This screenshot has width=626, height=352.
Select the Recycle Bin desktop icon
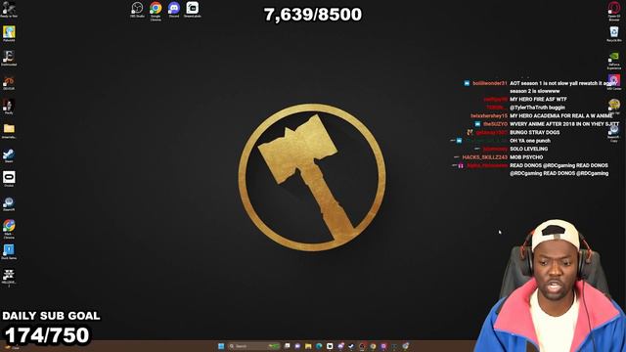click(614, 34)
